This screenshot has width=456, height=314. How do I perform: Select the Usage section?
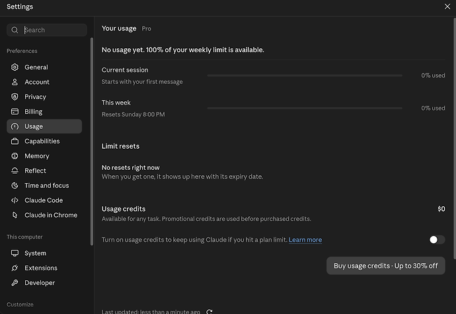[44, 126]
